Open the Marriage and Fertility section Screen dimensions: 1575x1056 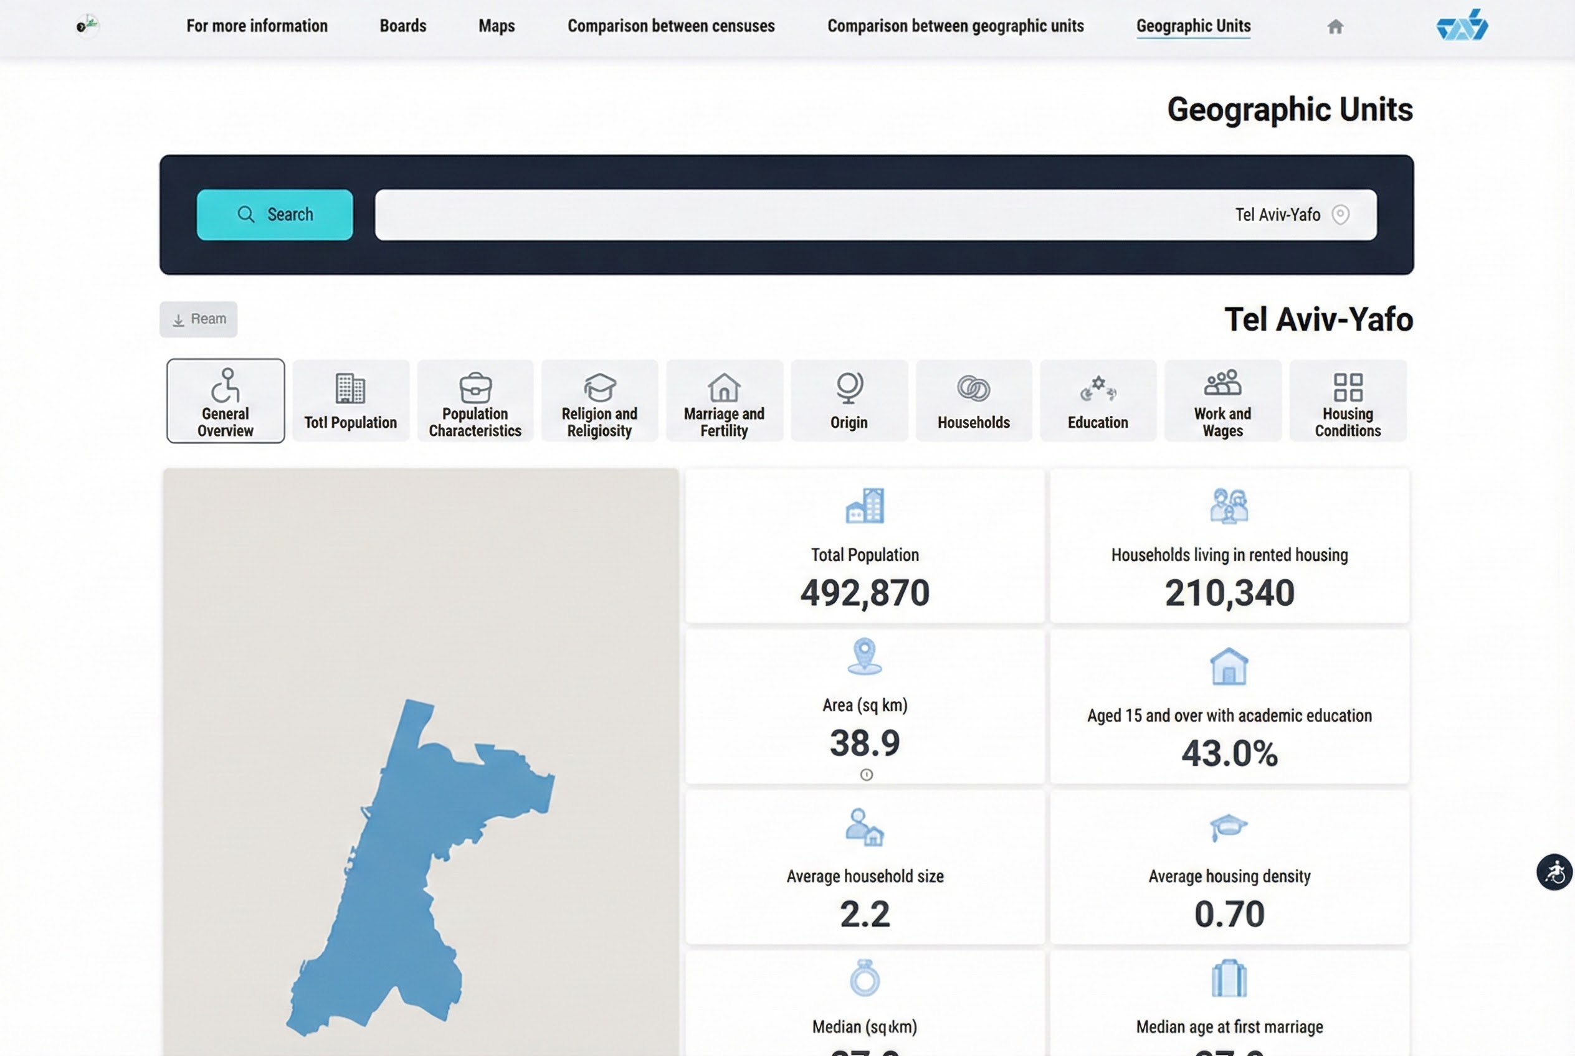(x=724, y=397)
